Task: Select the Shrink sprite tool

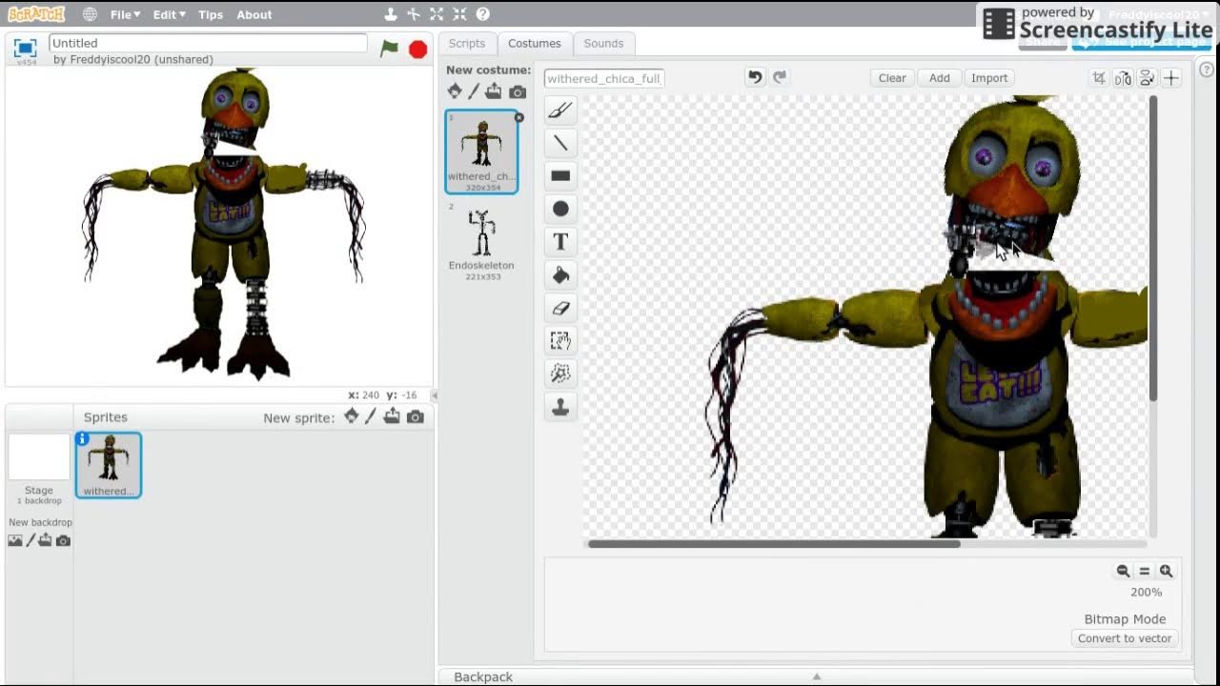Action: click(x=459, y=14)
